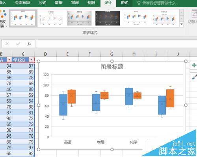Screen dimensions: 197x157
Task: Select column F header
Action: [89, 54]
